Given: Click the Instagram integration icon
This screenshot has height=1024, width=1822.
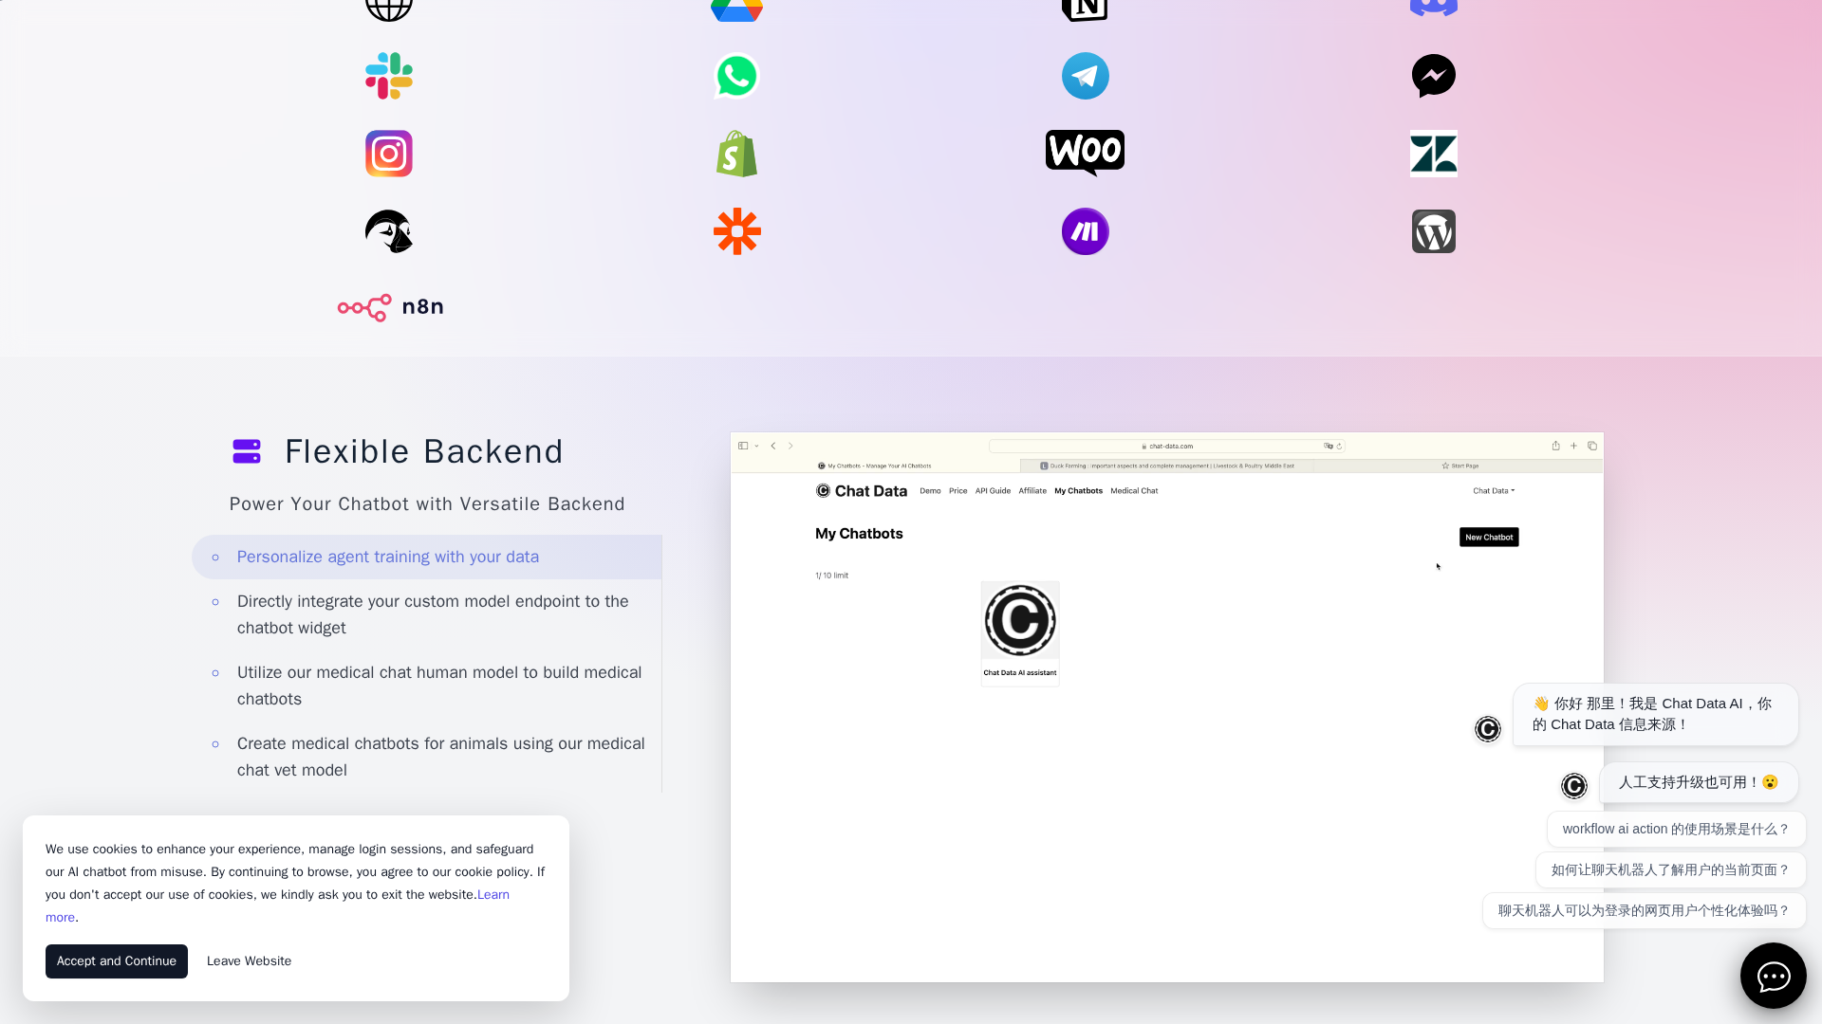Looking at the screenshot, I should tap(389, 154).
